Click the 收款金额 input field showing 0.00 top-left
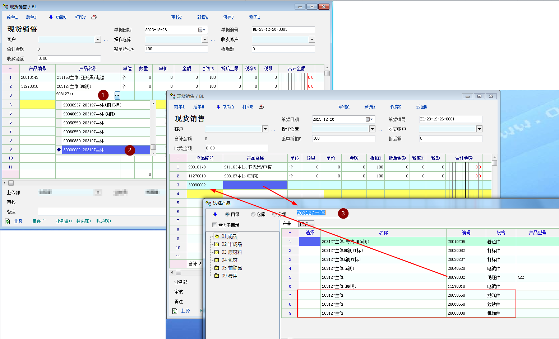Screen dimensions: 559x339 [69, 59]
